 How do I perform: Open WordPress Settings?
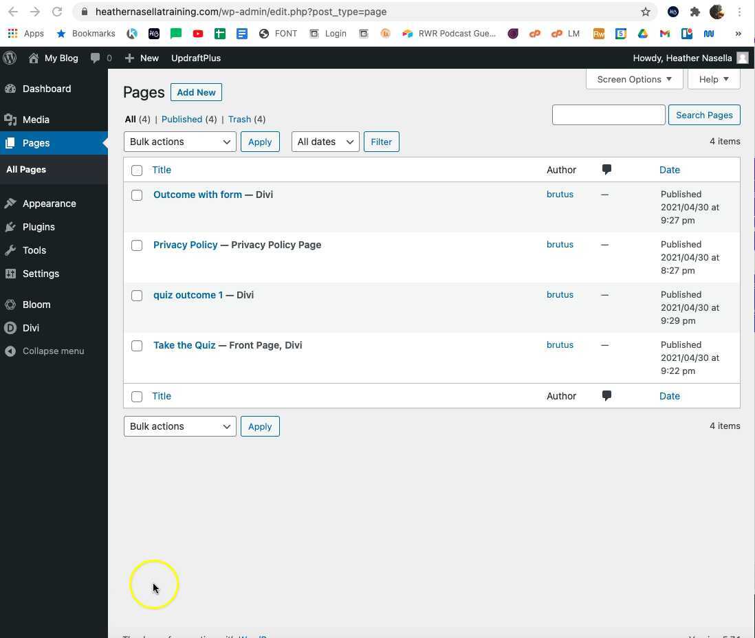click(41, 273)
